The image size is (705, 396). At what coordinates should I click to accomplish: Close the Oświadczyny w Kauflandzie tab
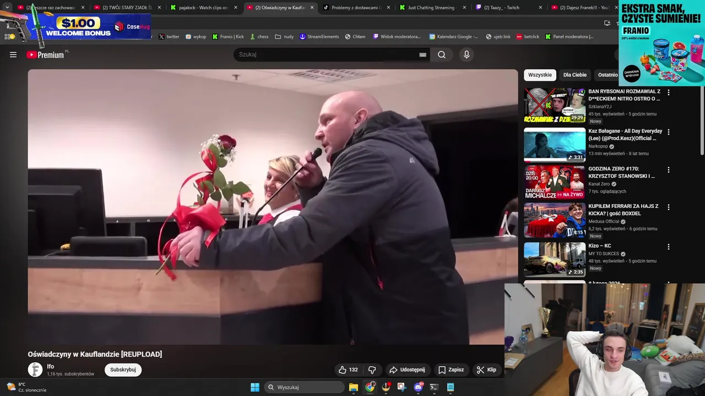pos(312,8)
